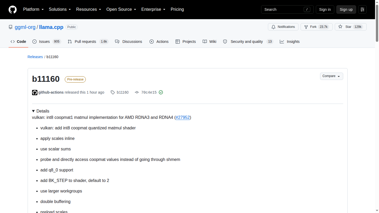Click the green verified checkmark icon
This screenshot has width=379, height=213.
point(161,93)
